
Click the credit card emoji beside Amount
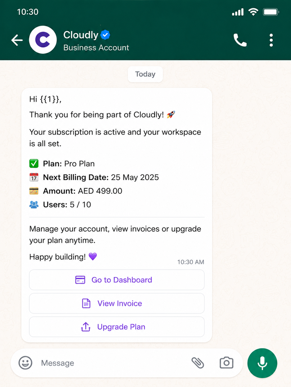coord(34,191)
